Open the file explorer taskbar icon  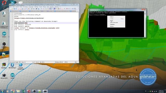18,91
